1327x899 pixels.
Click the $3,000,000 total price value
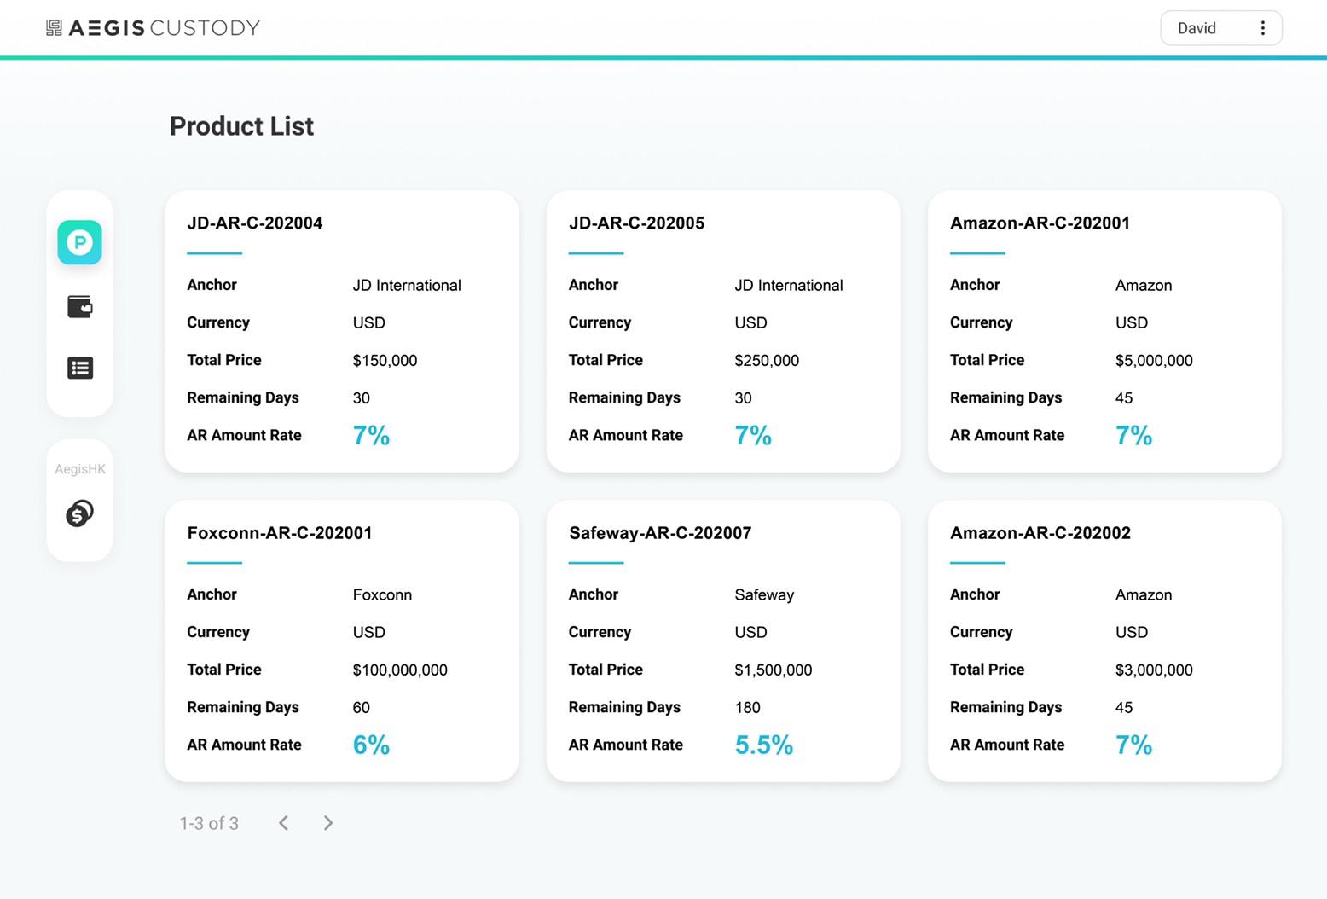pyautogui.click(x=1154, y=670)
